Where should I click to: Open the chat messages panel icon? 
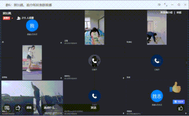[x=7, y=108]
